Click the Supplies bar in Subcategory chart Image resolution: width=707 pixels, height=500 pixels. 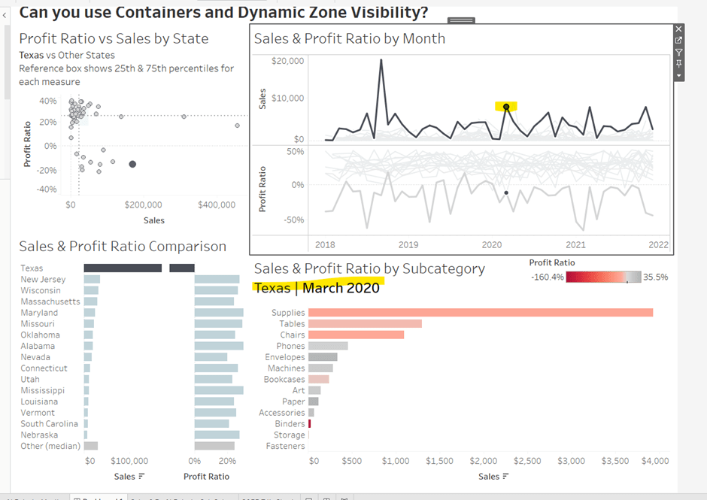click(x=480, y=313)
